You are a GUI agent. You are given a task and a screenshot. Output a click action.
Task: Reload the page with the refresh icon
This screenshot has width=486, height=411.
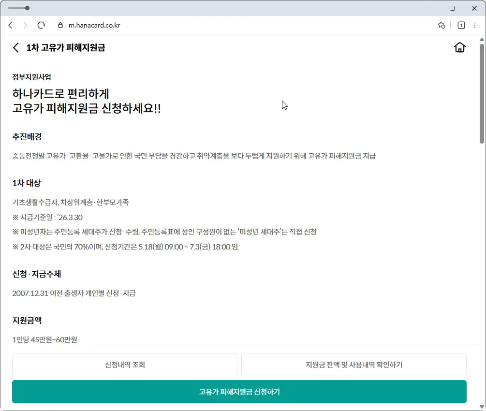(41, 25)
